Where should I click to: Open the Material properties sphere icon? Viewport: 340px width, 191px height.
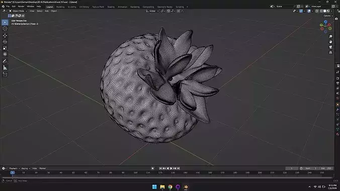tap(337, 134)
